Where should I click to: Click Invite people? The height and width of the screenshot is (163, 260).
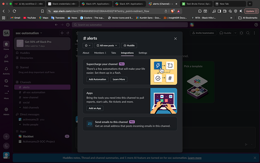tap(42, 124)
